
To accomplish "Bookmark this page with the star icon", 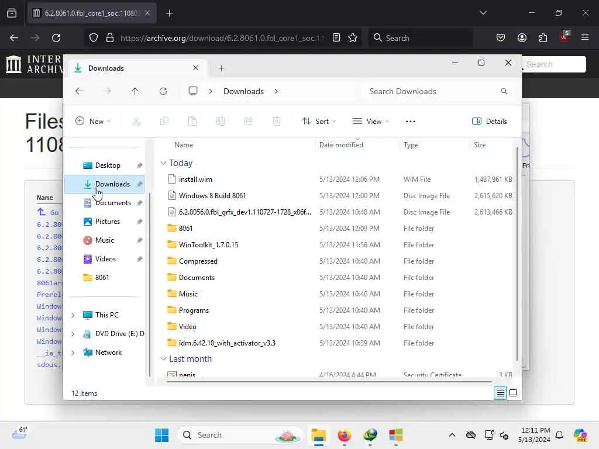I will (353, 38).
